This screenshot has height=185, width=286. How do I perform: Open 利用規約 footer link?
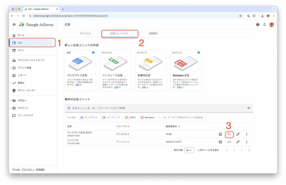[40, 170]
